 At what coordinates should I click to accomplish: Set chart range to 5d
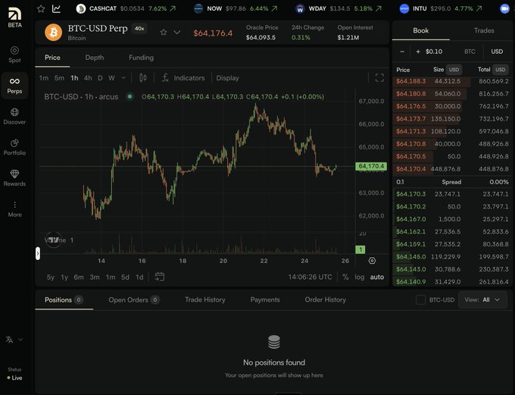pos(125,277)
